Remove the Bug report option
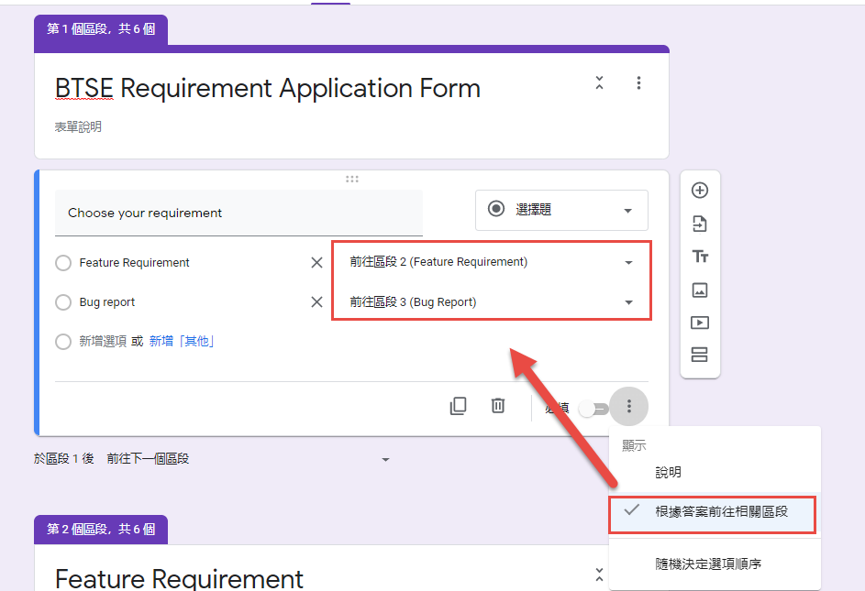Screen dimensions: 865x591 tap(316, 302)
